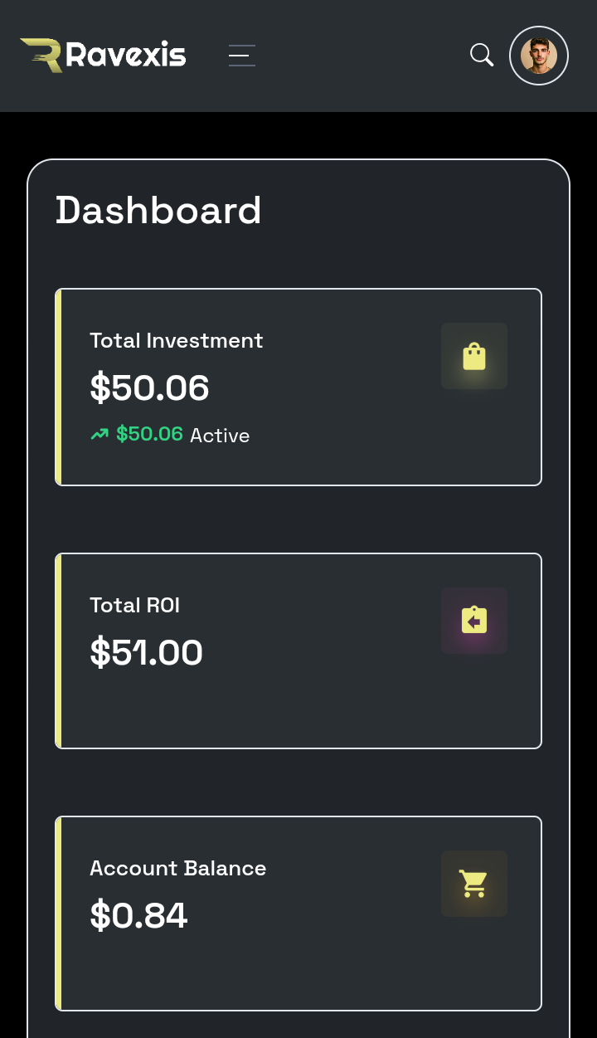Click the Dashboard heading
The image size is (597, 1038).
[x=158, y=211]
